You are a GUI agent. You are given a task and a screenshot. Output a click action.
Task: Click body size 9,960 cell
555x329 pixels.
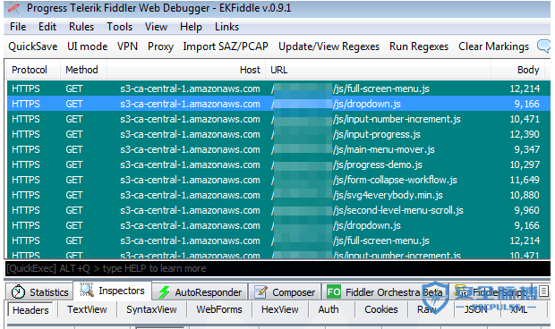[x=526, y=210]
